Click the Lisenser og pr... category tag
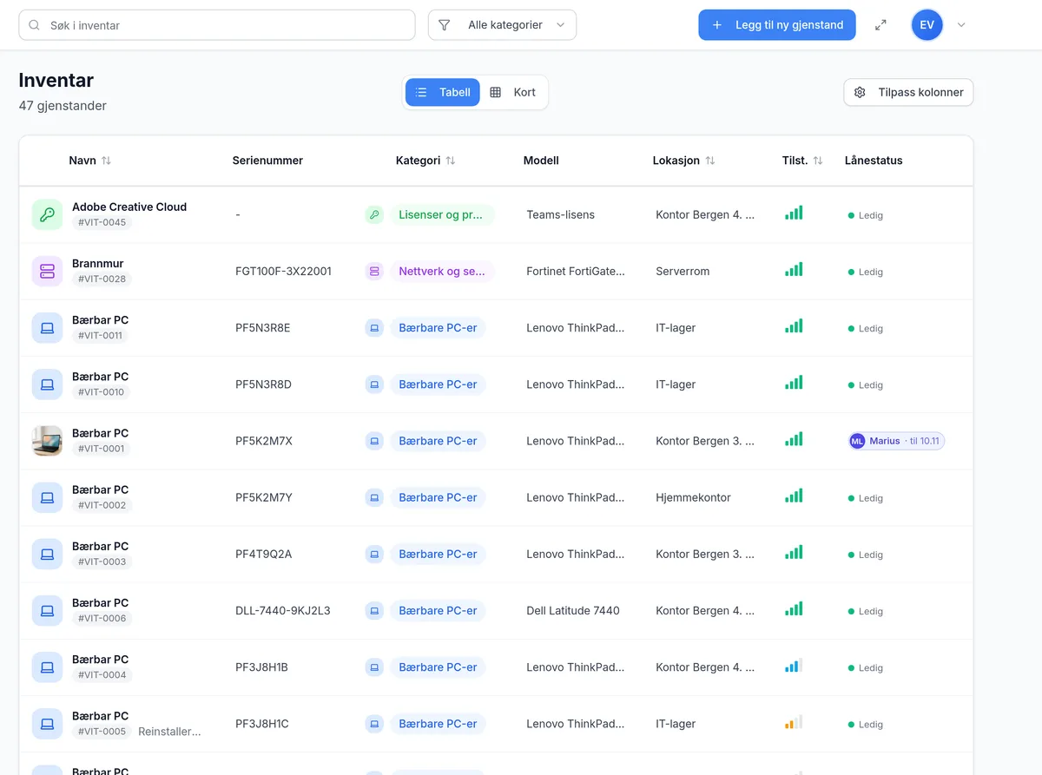The height and width of the screenshot is (775, 1042). click(x=442, y=214)
